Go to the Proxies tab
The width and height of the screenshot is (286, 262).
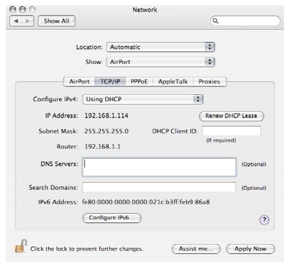click(209, 81)
